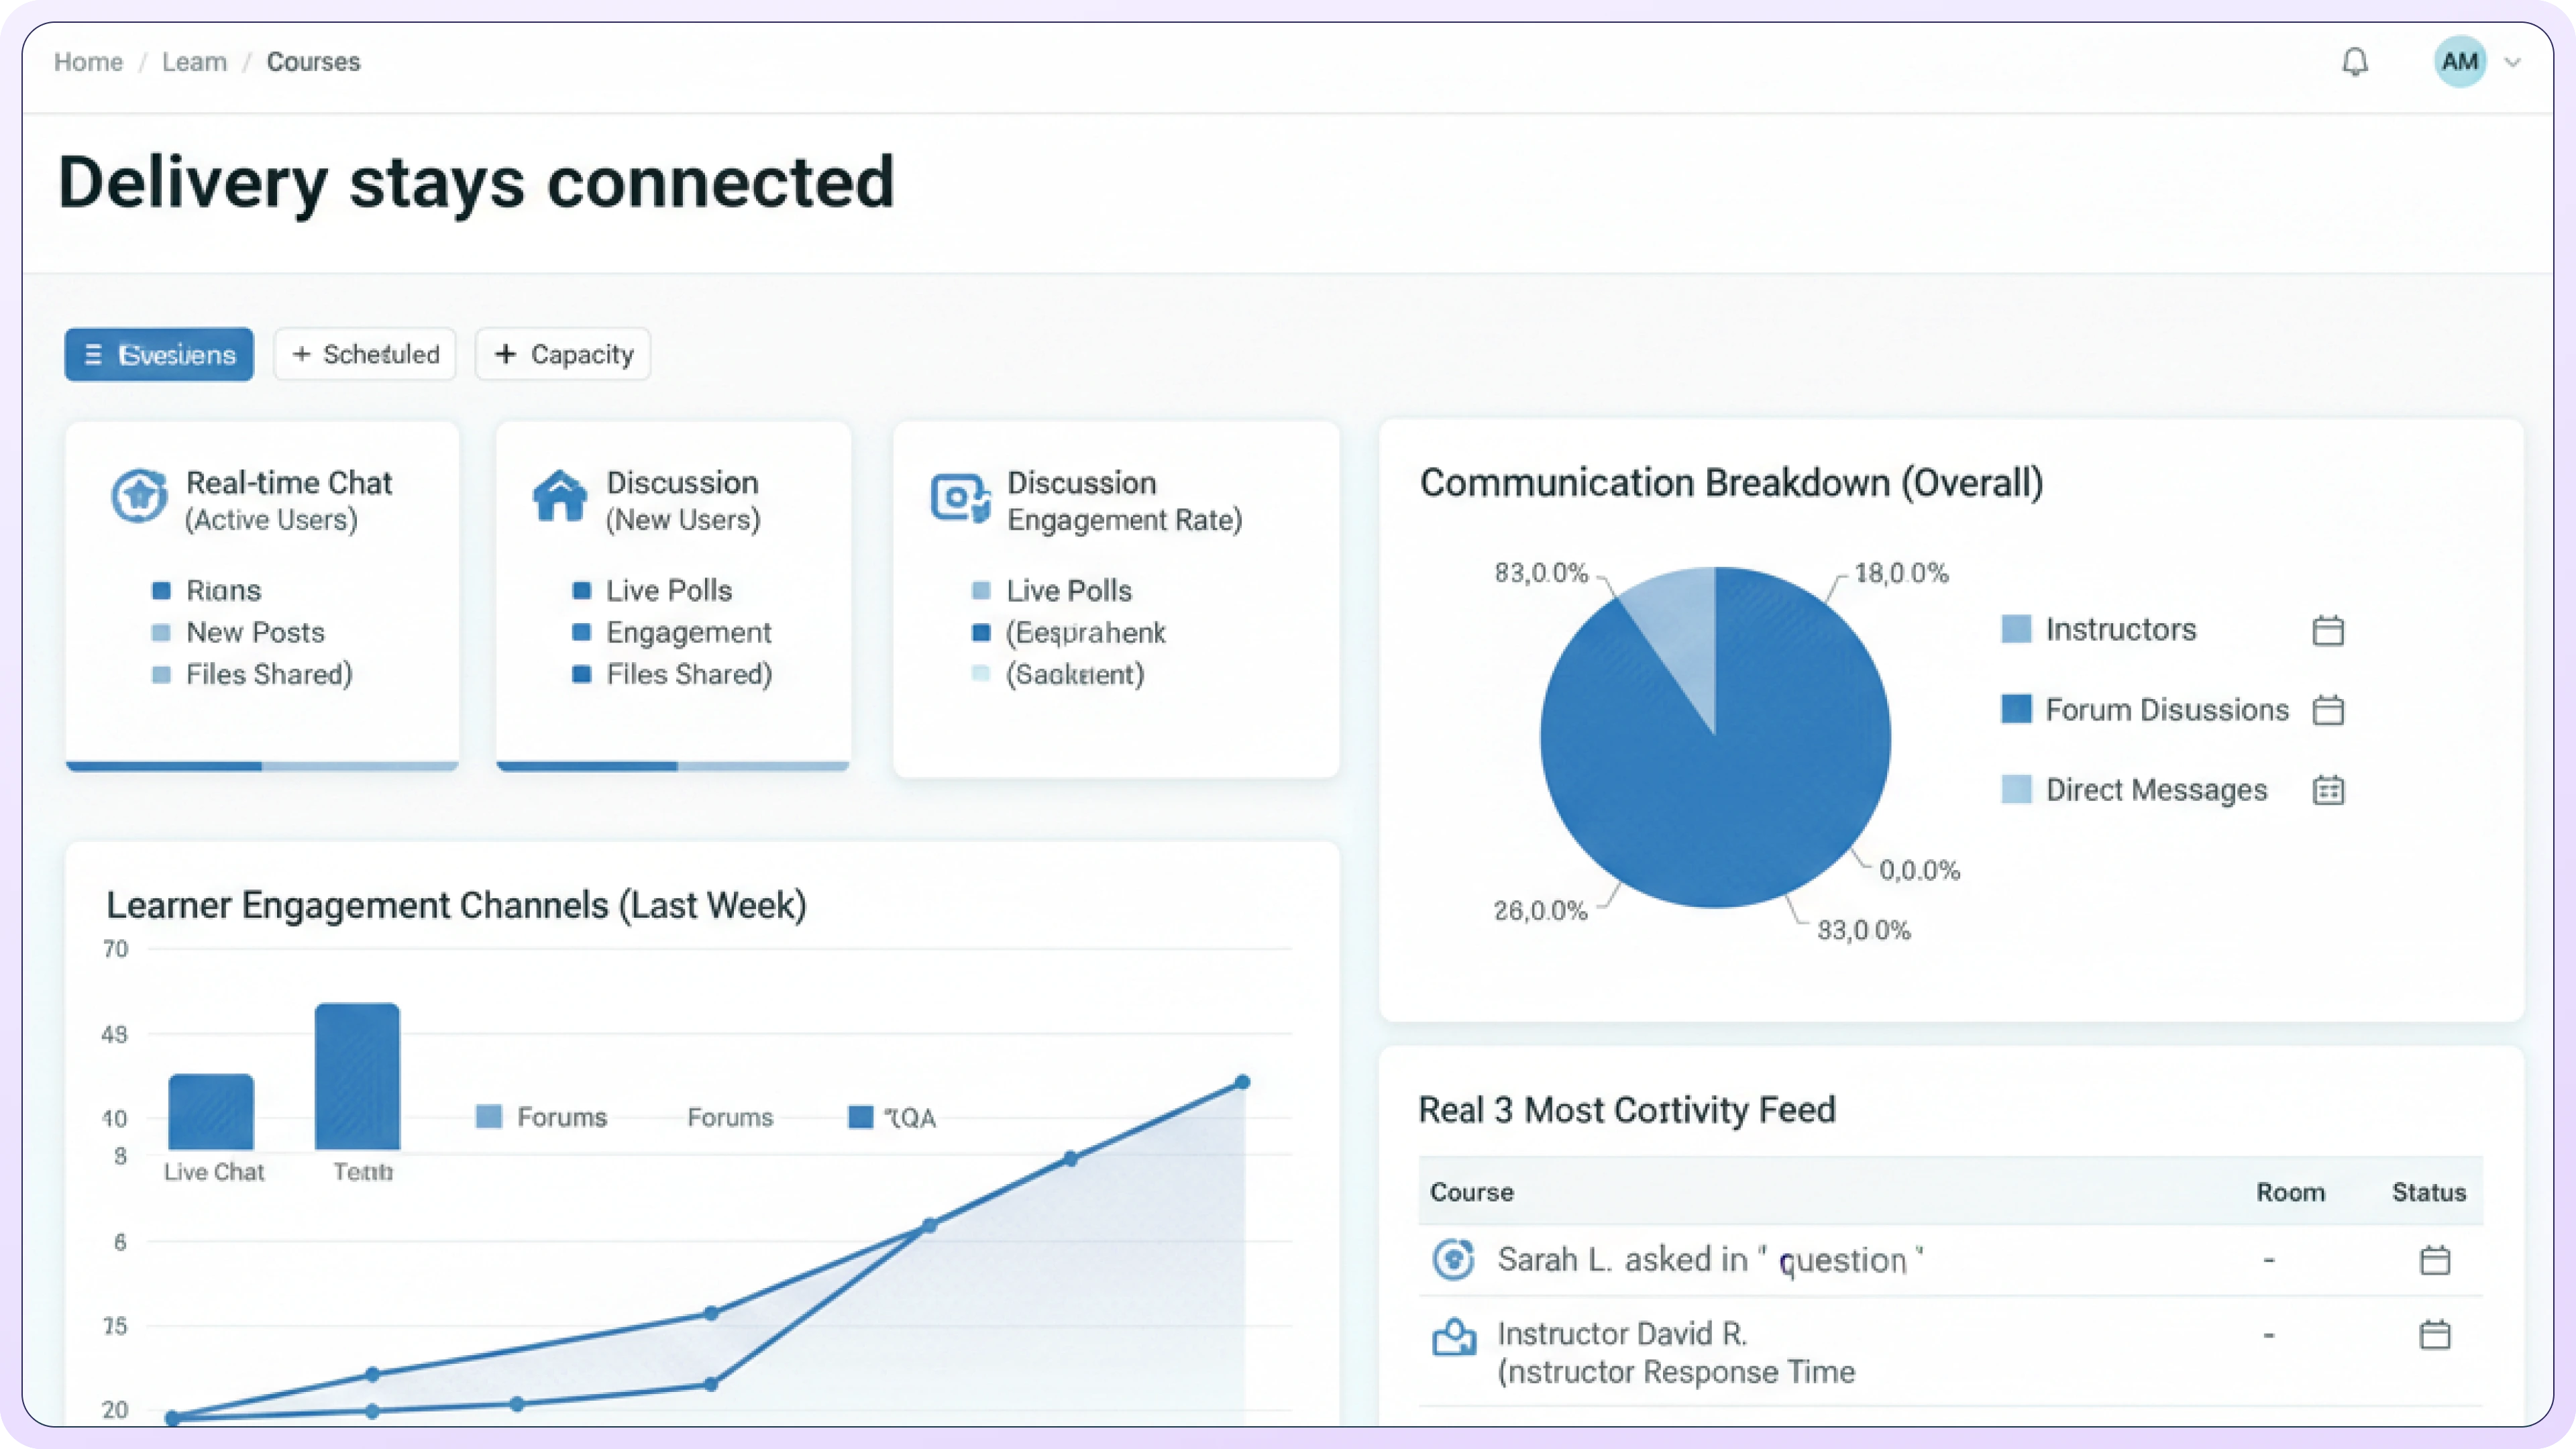Click the calendar icon beside Forum Disussions
Screen dimensions: 2576x1449
(2328, 710)
